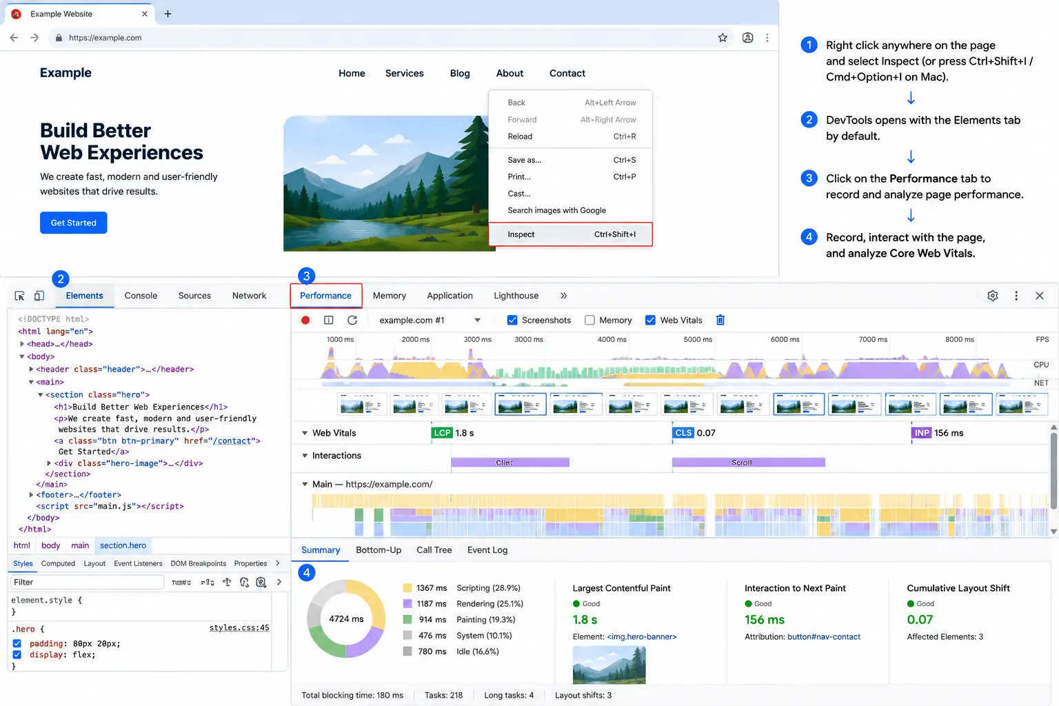Switch to the Console tab
Viewport: 1059px width, 706px height.
[x=141, y=296]
